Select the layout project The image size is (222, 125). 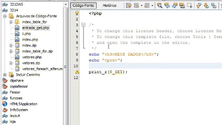coord(15,116)
